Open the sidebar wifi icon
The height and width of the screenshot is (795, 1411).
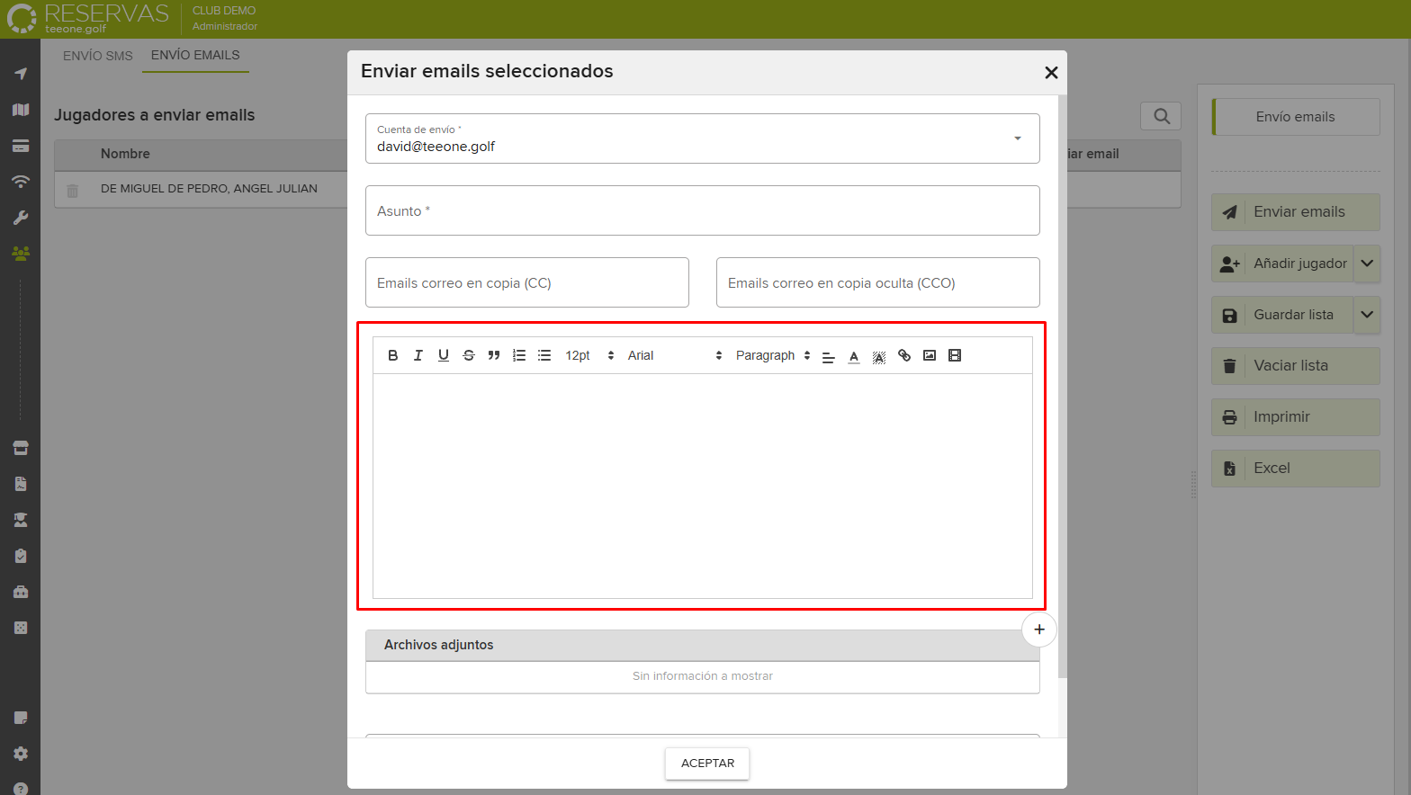(x=21, y=182)
